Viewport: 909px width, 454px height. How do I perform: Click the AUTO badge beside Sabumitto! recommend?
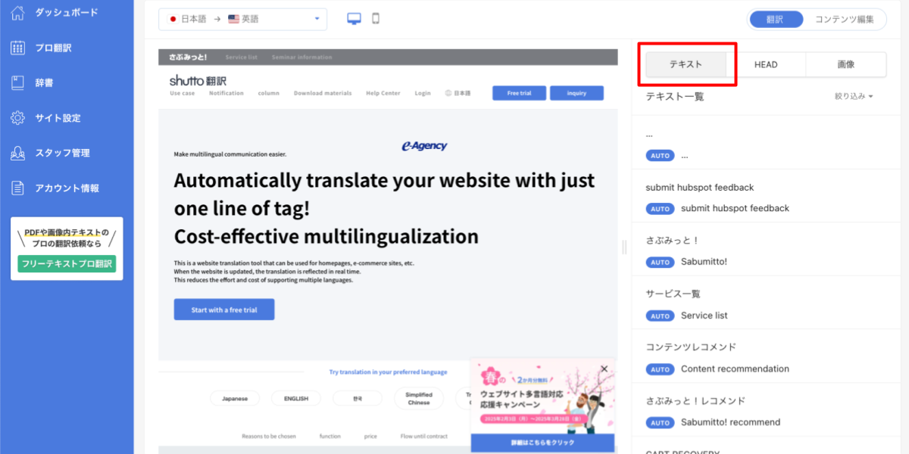pos(660,423)
